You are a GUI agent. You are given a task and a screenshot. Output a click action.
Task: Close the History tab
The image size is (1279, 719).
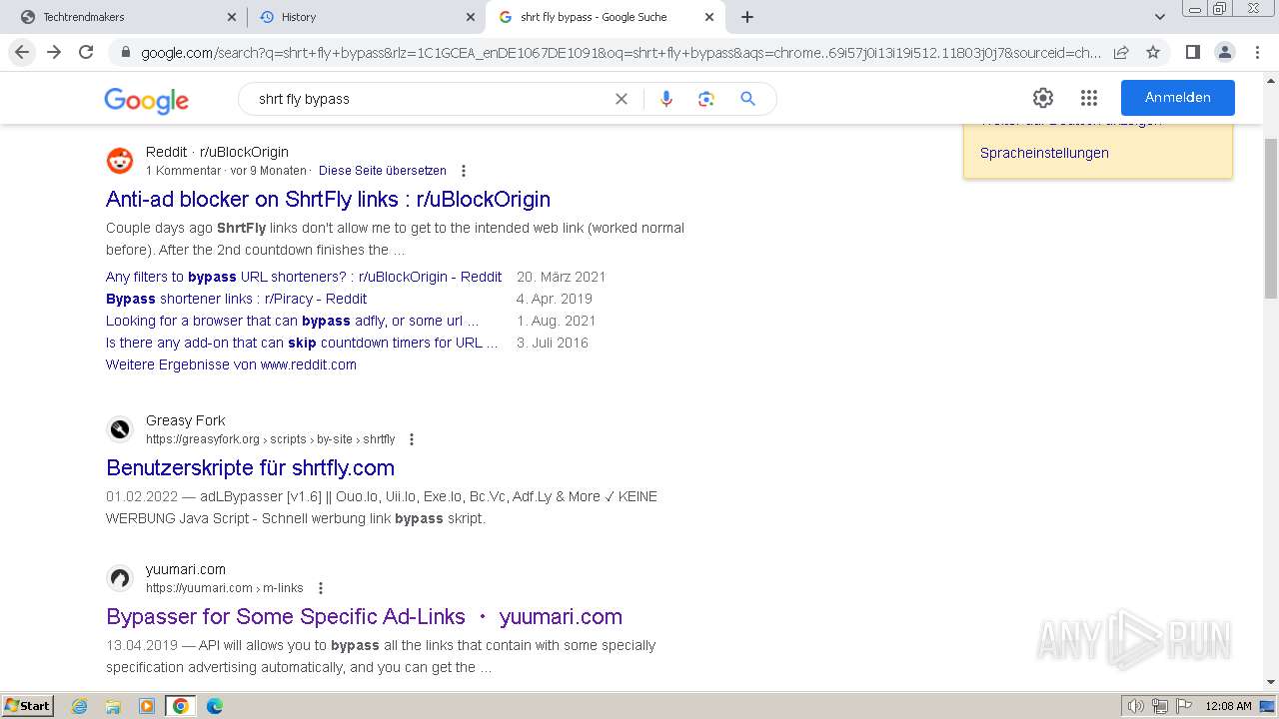tap(471, 17)
